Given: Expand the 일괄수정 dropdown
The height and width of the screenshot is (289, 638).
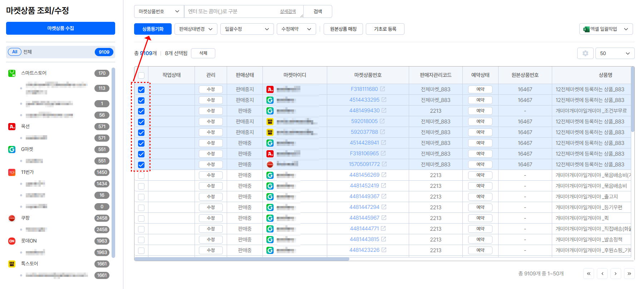Looking at the screenshot, I should (247, 29).
